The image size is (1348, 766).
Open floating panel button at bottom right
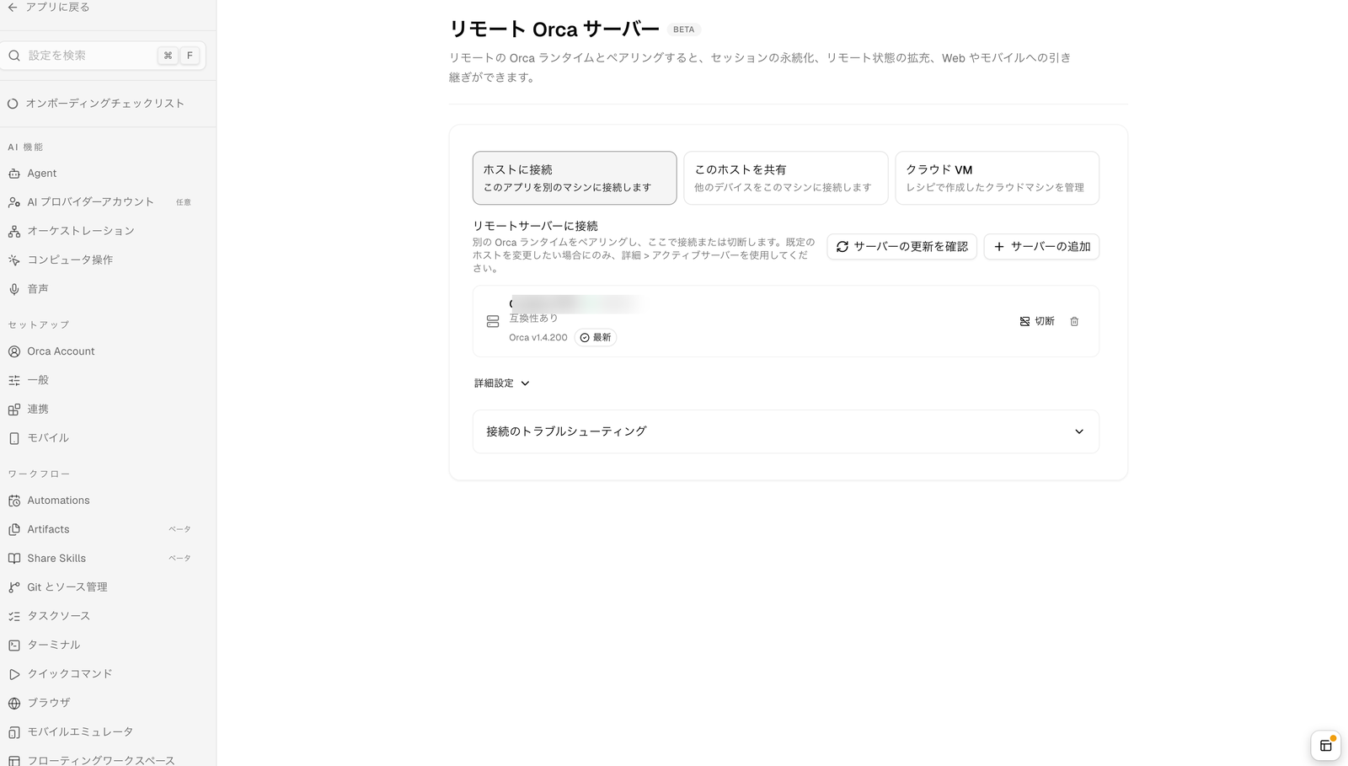[1325, 746]
